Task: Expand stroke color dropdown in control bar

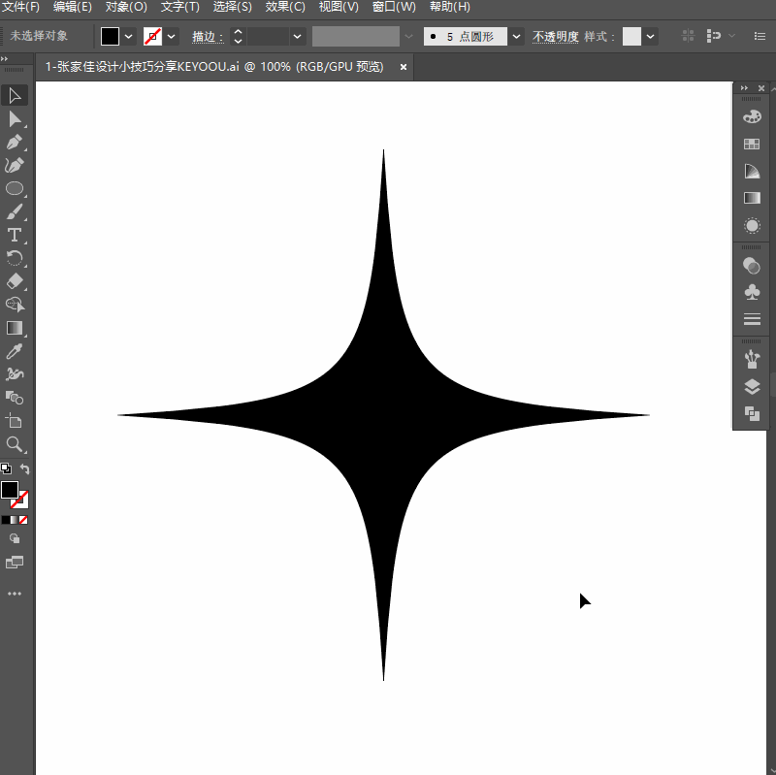Action: (x=172, y=37)
